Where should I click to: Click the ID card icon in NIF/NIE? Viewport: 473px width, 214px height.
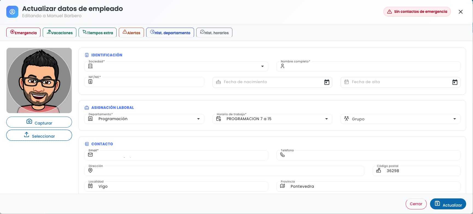coord(90,82)
